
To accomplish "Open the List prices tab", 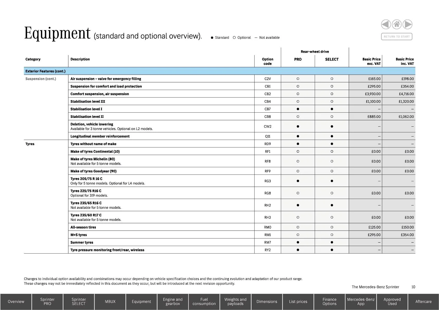I will point(298,302).
